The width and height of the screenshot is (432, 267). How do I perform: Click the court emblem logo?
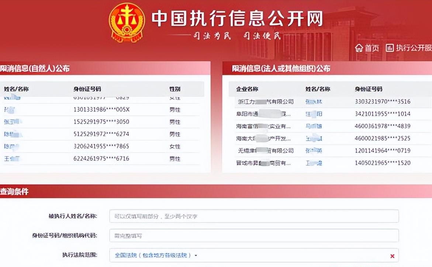pyautogui.click(x=127, y=22)
